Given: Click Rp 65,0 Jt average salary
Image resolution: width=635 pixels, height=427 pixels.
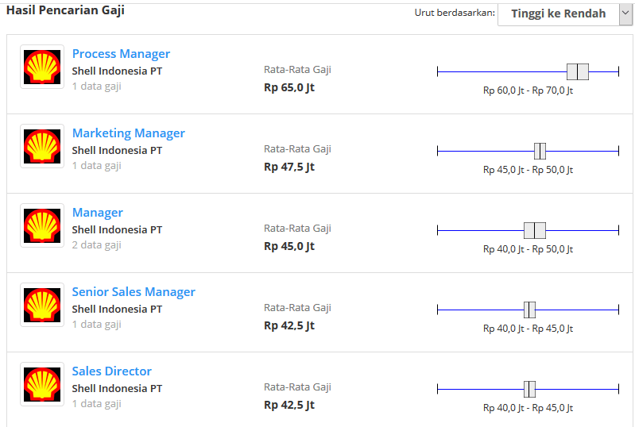Looking at the screenshot, I should [x=289, y=87].
